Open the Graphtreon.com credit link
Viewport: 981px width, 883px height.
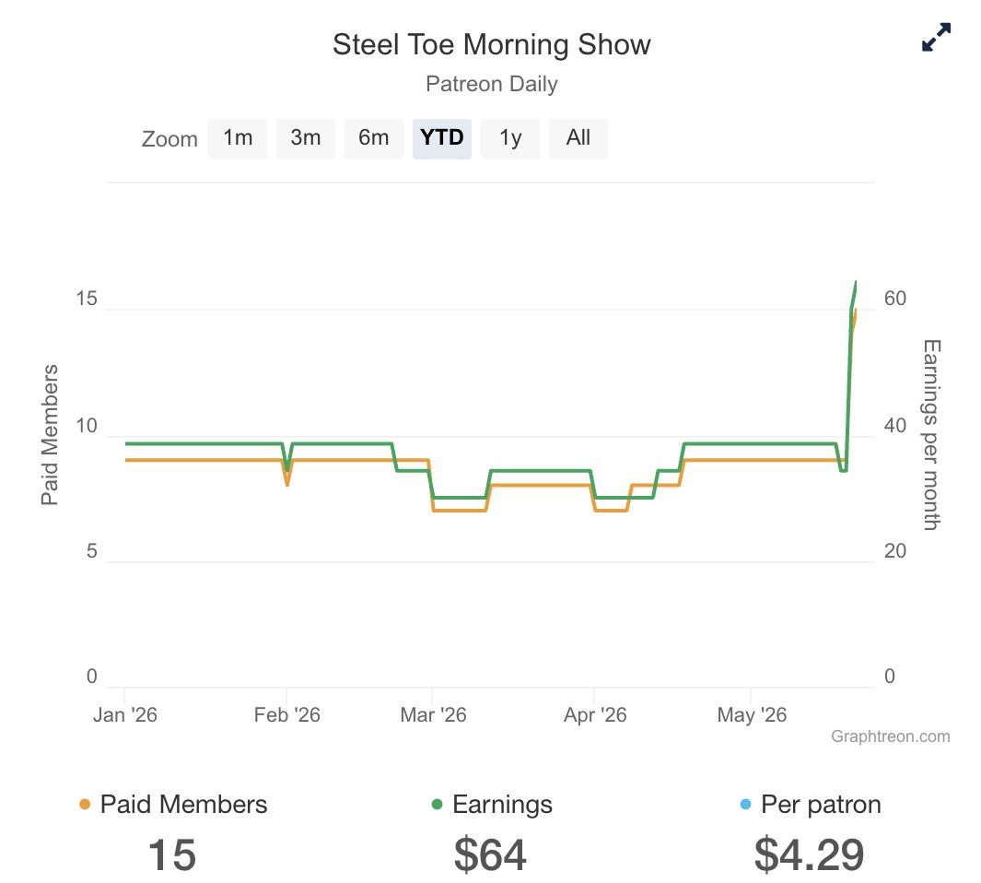[891, 736]
